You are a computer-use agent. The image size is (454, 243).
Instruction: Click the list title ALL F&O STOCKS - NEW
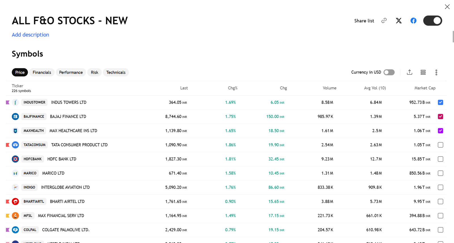coord(70,21)
